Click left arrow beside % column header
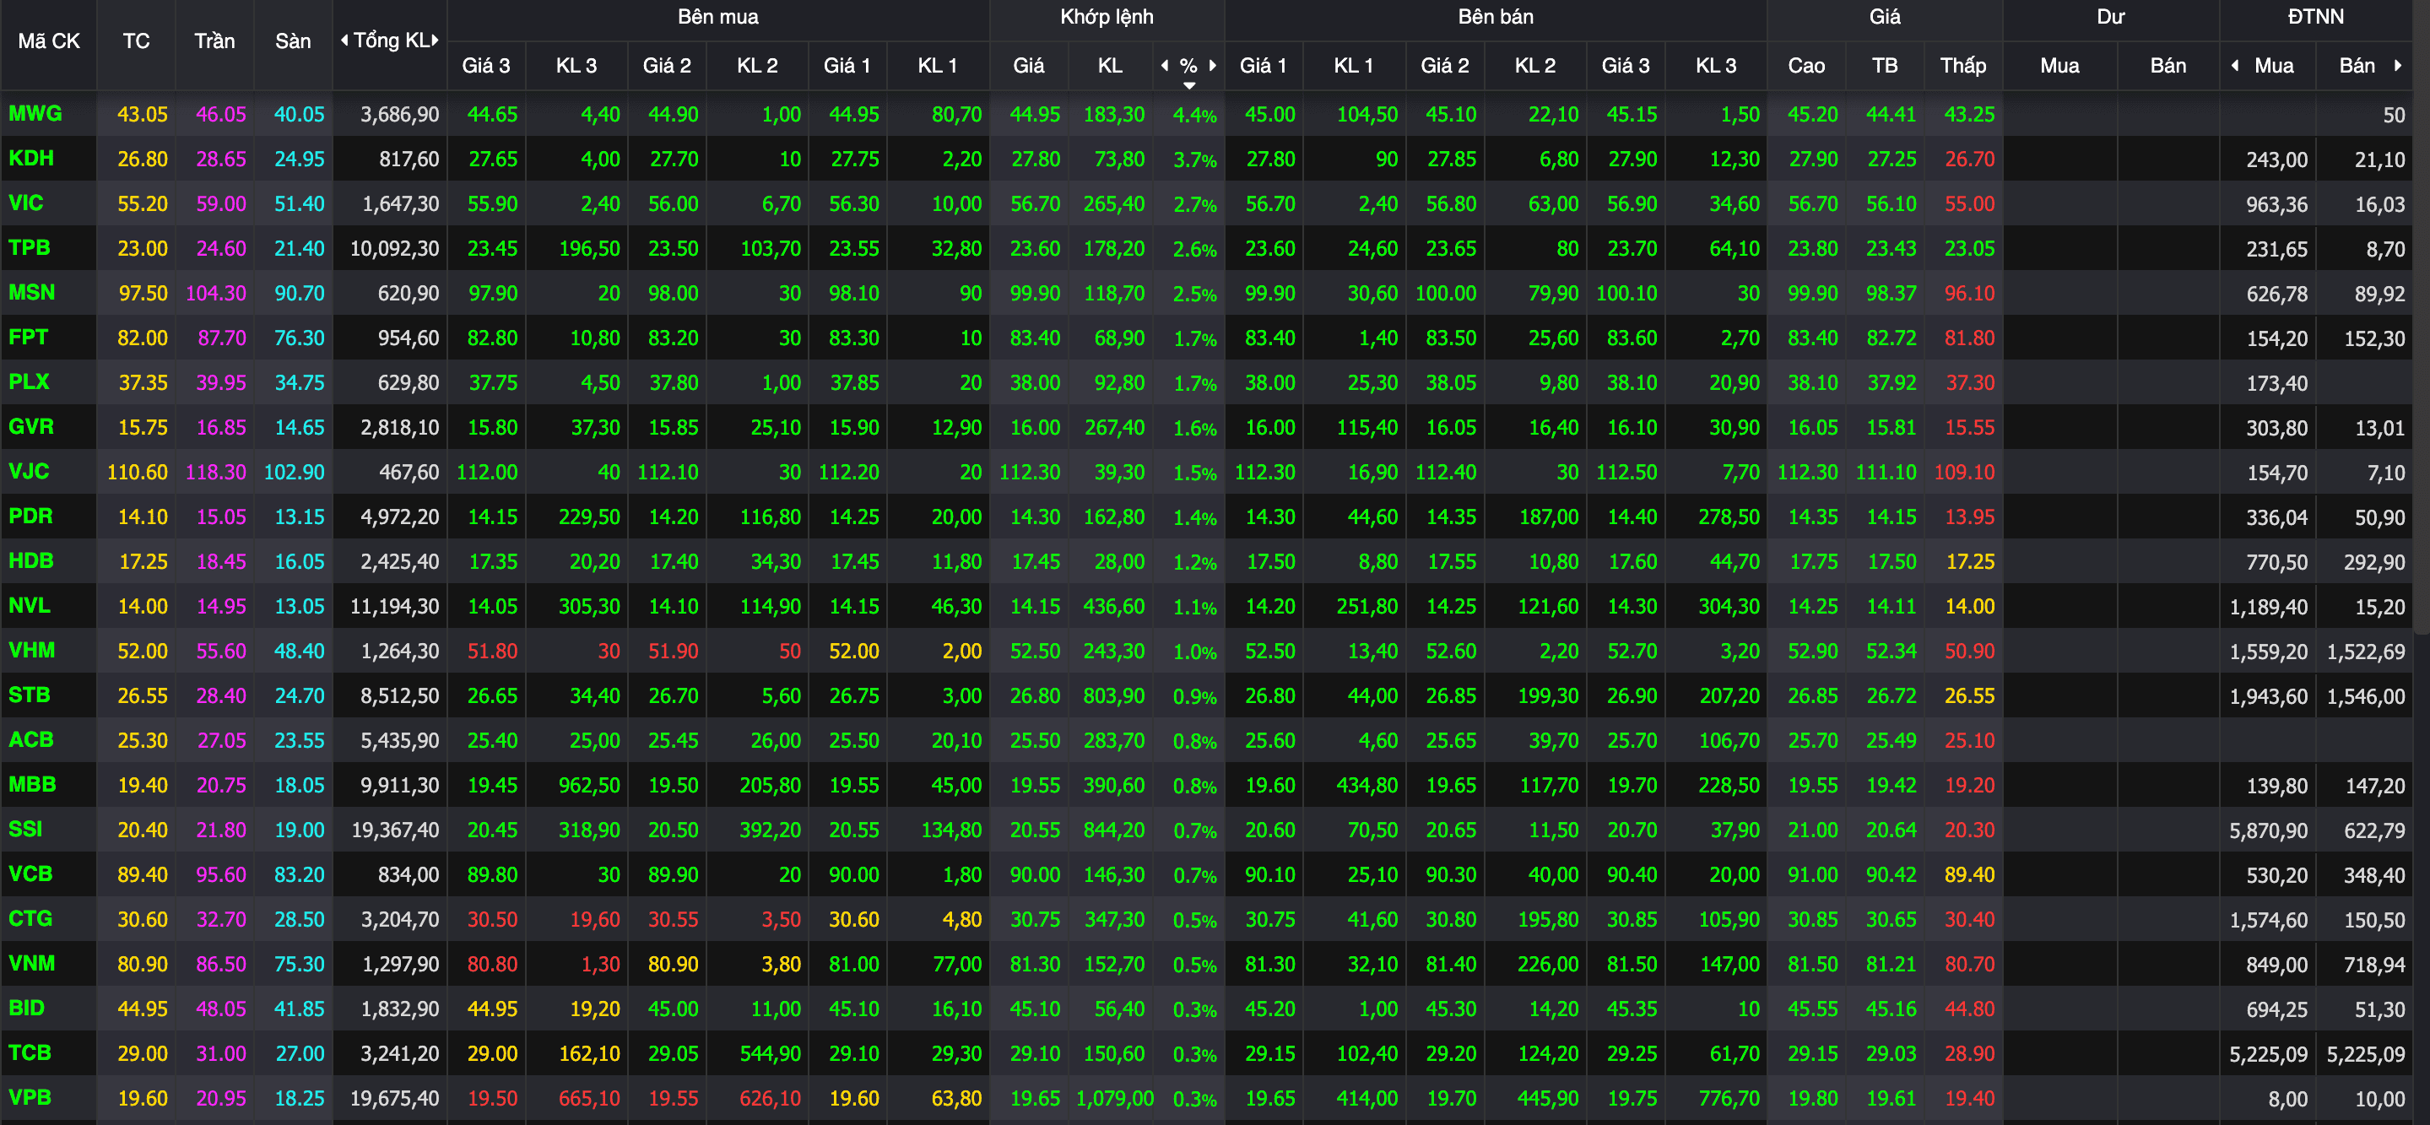Screen dimensions: 2430x1125 (x=1165, y=65)
